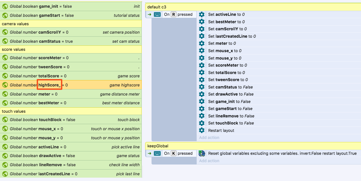Click the green arrow on the K pressed event

(x=150, y=153)
